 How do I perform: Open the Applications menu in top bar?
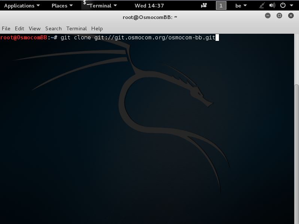coord(22,6)
